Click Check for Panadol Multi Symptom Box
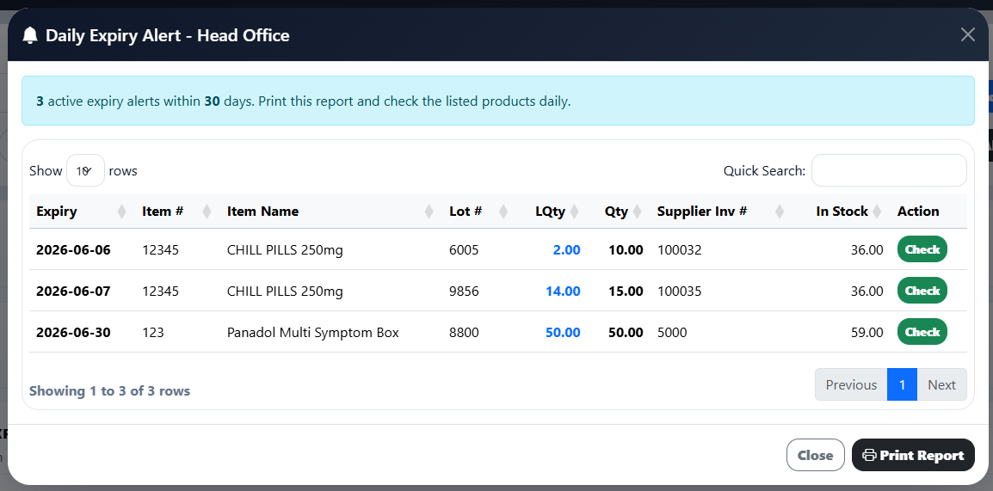Viewport: 993px width, 491px height. tap(922, 332)
